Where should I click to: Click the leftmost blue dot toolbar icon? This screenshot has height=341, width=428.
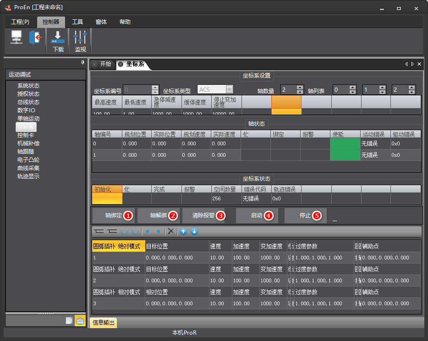point(148,231)
